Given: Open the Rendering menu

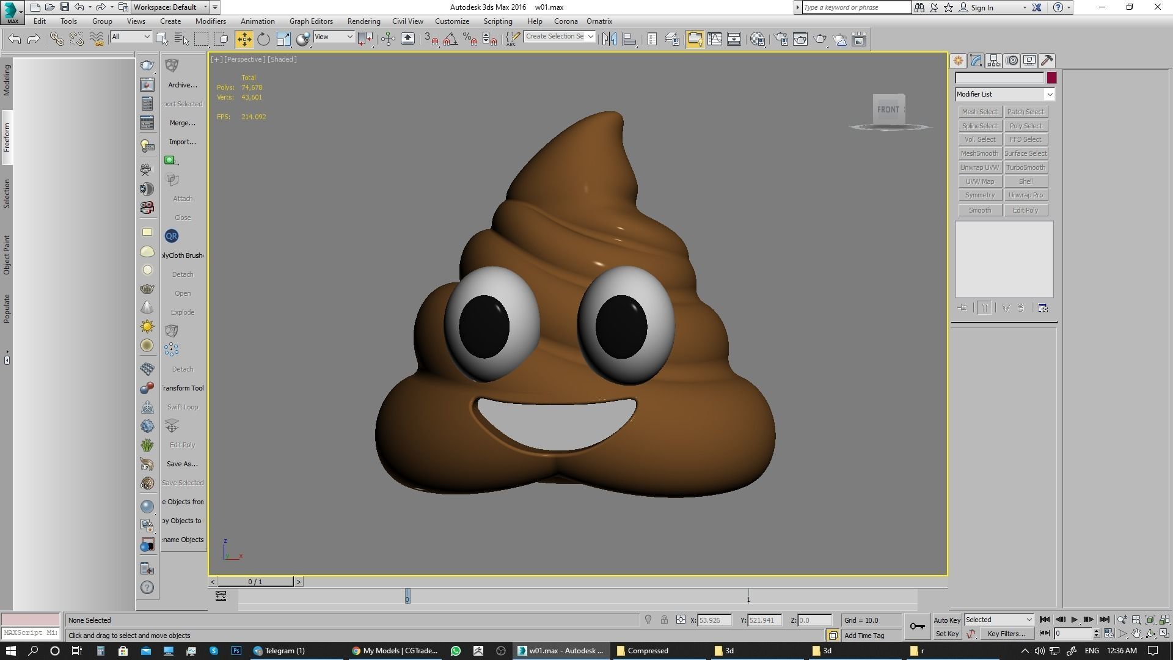Looking at the screenshot, I should click(364, 21).
